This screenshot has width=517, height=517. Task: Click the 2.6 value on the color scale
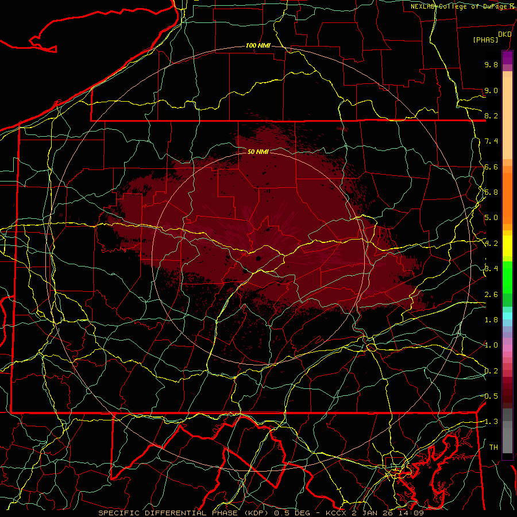click(x=491, y=295)
